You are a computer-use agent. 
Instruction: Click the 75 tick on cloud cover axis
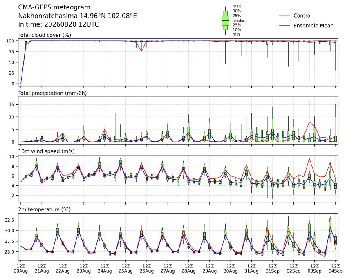pos(11,52)
